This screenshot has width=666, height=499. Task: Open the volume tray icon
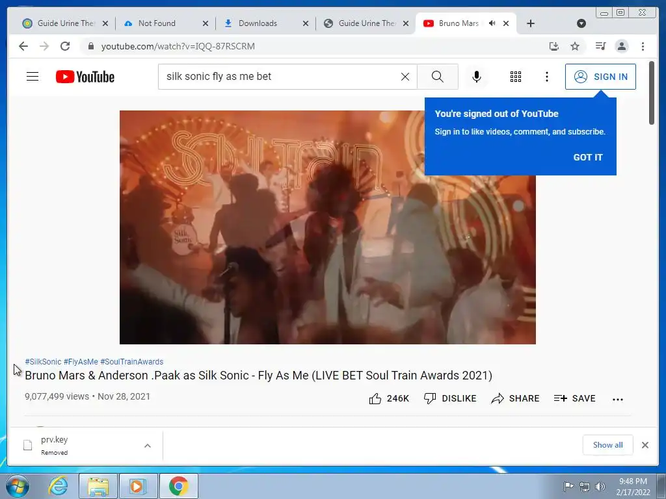pyautogui.click(x=600, y=487)
